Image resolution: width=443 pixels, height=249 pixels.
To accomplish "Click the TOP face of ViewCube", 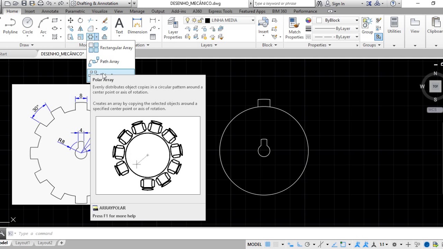I will click(x=435, y=86).
